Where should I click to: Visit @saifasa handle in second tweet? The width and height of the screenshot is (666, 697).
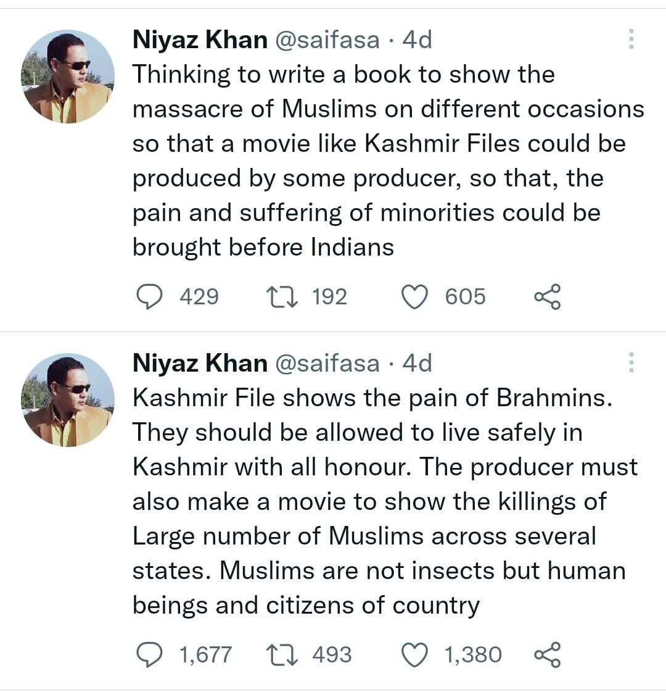pos(327,363)
